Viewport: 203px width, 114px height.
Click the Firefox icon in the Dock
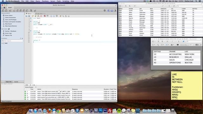point(49,111)
